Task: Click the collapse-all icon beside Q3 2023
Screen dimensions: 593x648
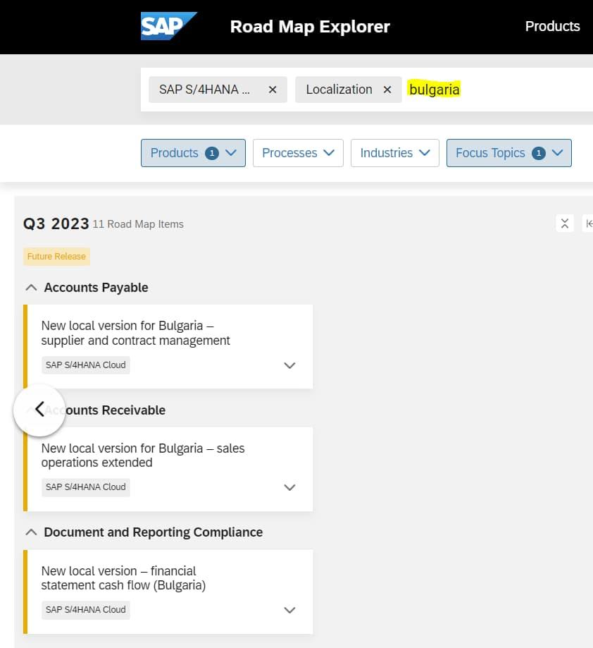Action: click(x=564, y=224)
